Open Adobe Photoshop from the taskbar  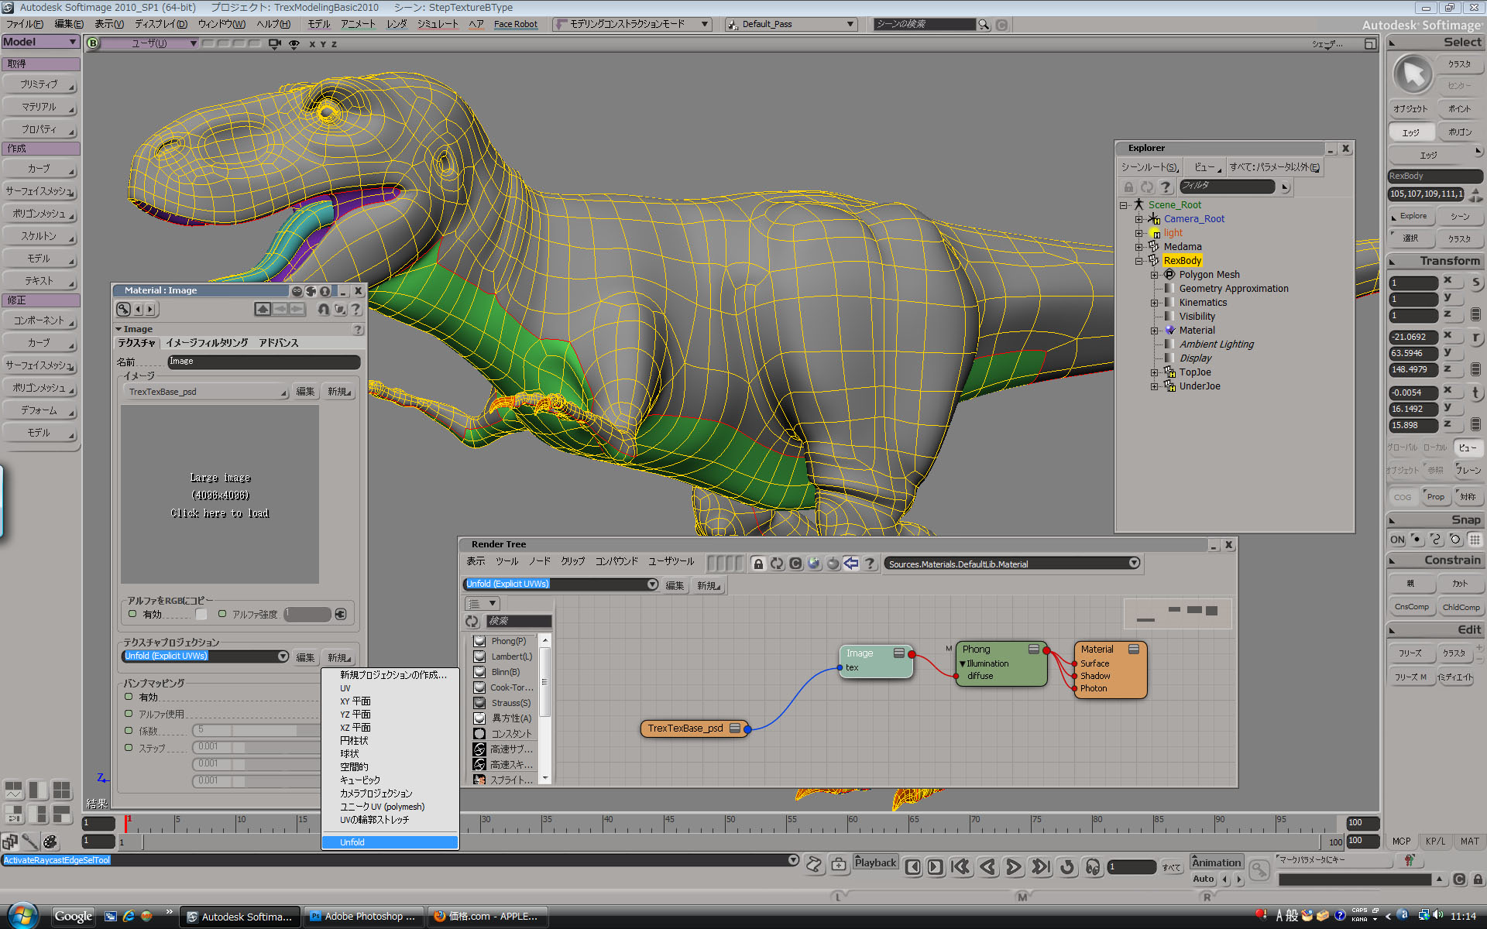pos(362,916)
